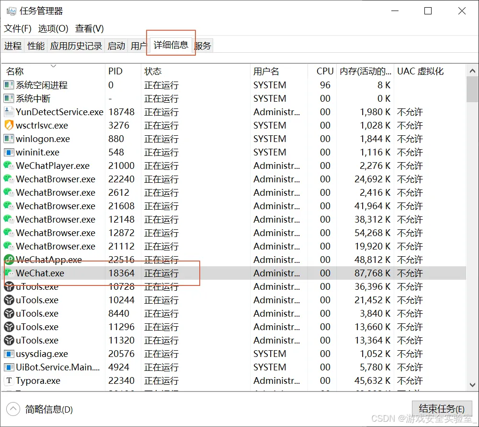
Task: Click the Typora.exe T icon
Action: point(9,380)
